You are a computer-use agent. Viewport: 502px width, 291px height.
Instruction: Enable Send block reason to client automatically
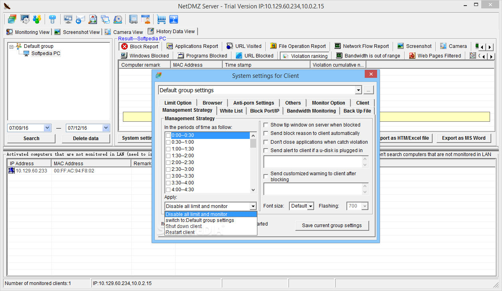tap(266, 133)
